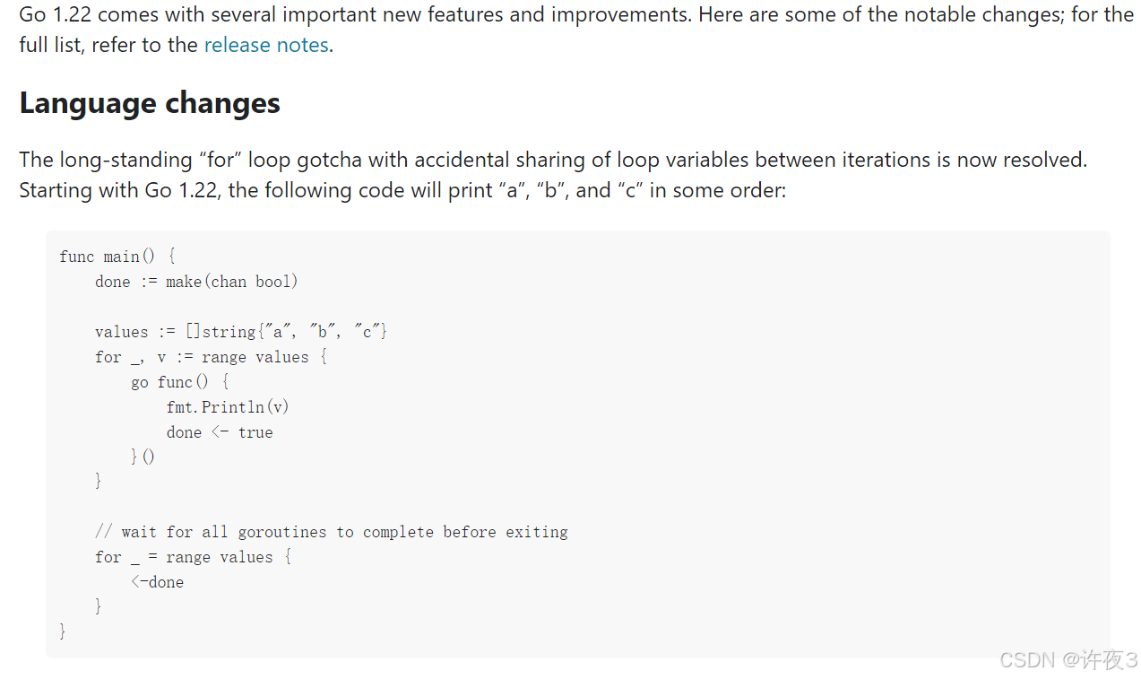
Task: Click the done <- true statement
Action: point(220,432)
